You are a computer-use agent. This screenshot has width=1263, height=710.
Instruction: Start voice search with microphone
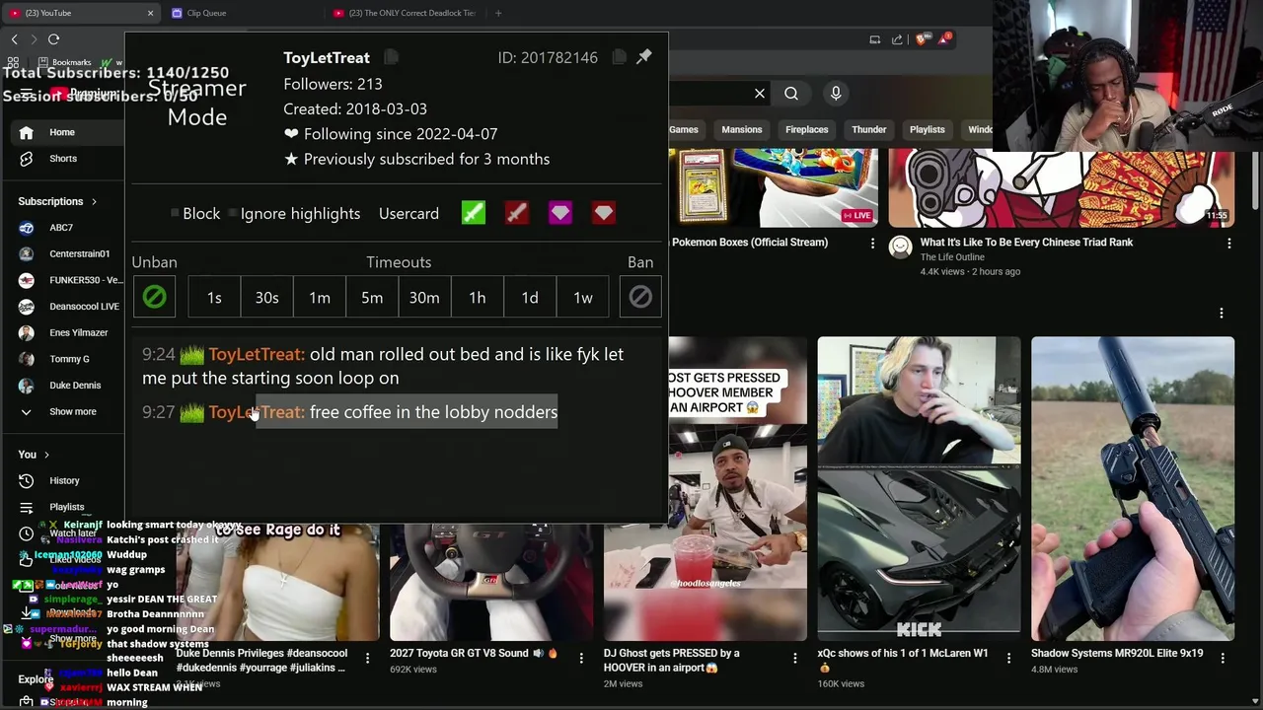click(836, 93)
